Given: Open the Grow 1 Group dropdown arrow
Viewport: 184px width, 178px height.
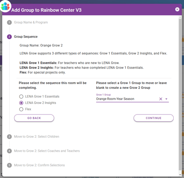Looking at the screenshot, I should pos(166,99).
